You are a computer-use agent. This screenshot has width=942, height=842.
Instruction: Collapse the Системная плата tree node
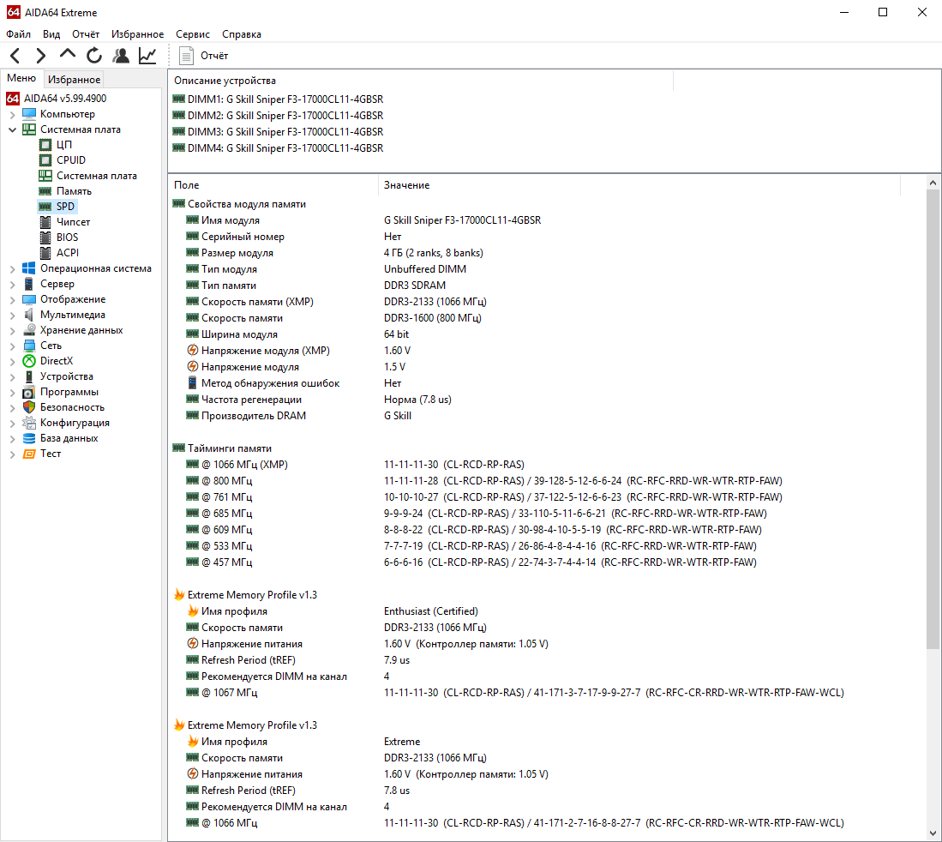(12, 129)
